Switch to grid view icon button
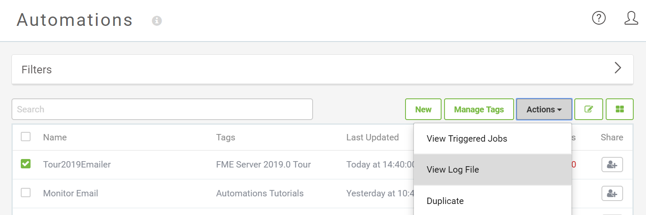 coord(619,109)
